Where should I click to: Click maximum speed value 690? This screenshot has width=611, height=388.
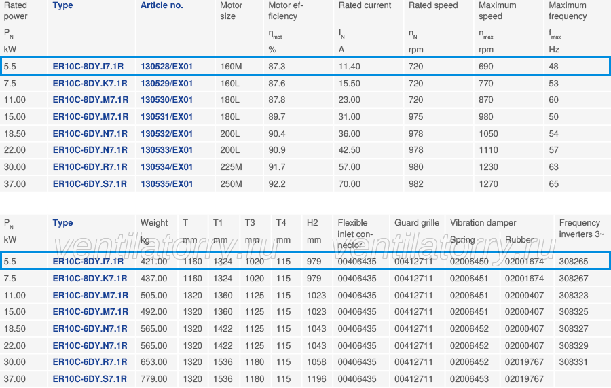click(486, 67)
